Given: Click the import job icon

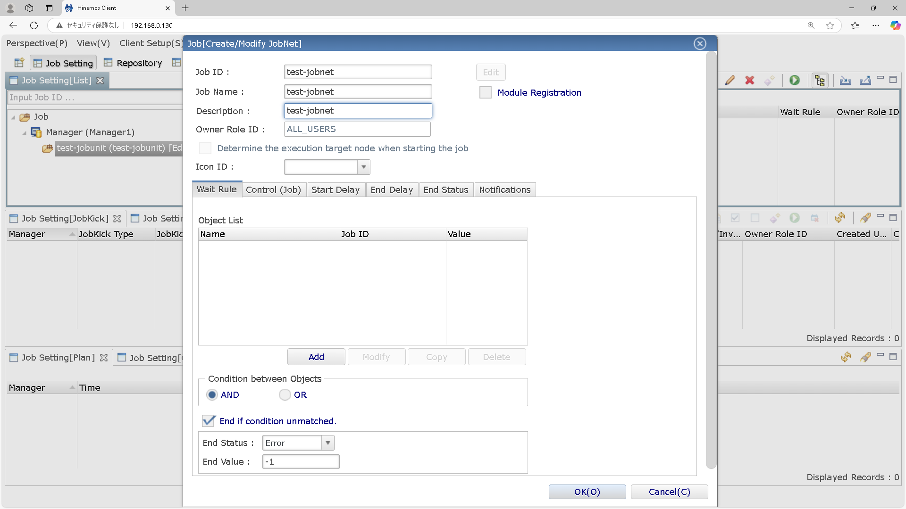Looking at the screenshot, I should coord(845,81).
